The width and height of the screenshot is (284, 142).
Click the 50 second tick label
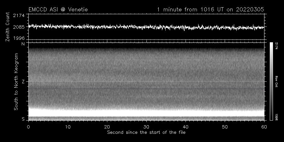(225, 127)
